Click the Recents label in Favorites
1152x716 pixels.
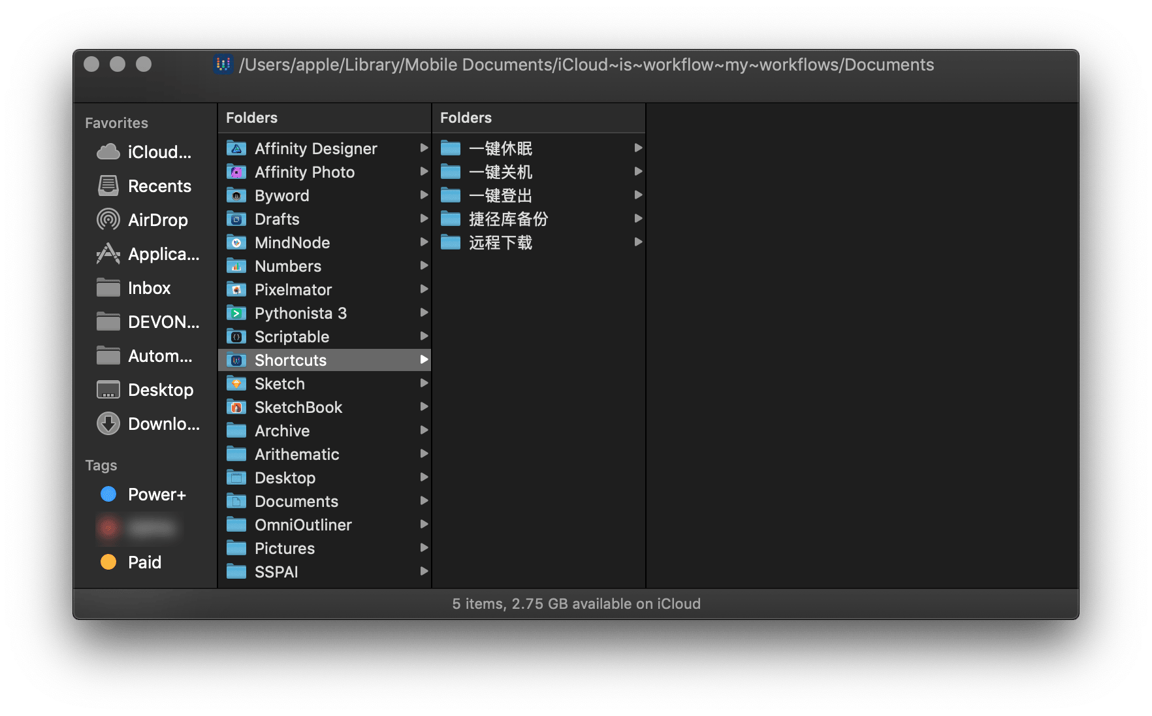(159, 186)
